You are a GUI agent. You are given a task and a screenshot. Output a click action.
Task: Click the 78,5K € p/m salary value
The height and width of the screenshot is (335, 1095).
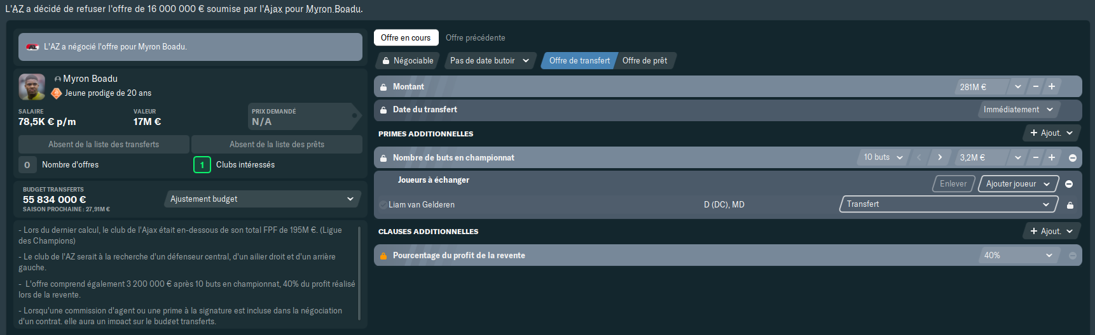coord(47,121)
